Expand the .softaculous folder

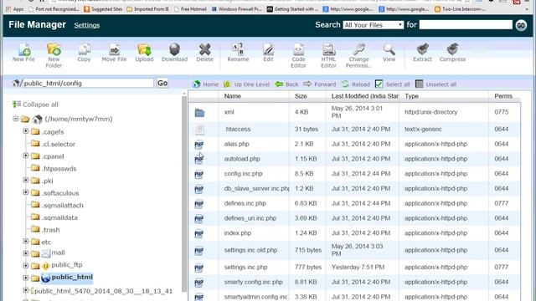pyautogui.click(x=26, y=192)
